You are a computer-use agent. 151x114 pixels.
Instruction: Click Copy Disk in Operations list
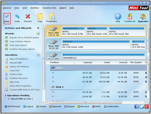click(x=12, y=70)
